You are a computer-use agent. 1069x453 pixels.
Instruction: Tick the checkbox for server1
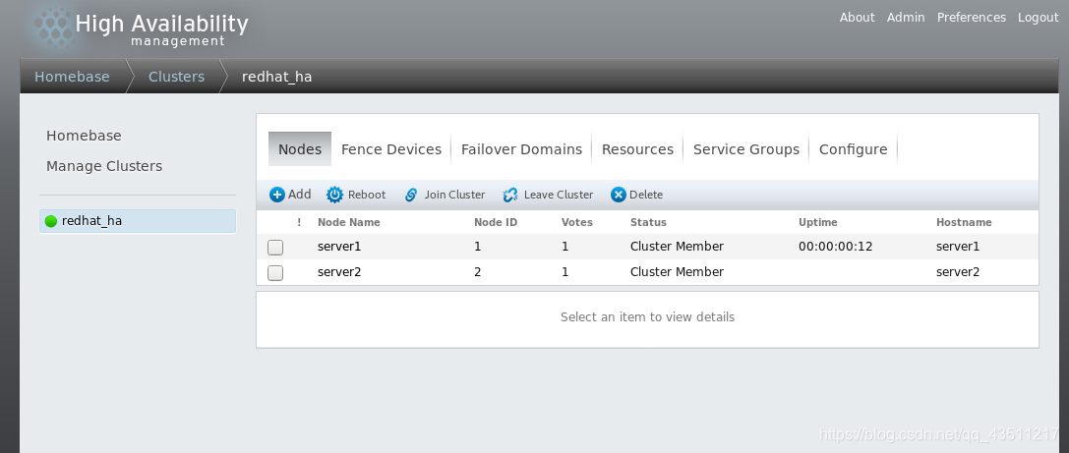[275, 248]
